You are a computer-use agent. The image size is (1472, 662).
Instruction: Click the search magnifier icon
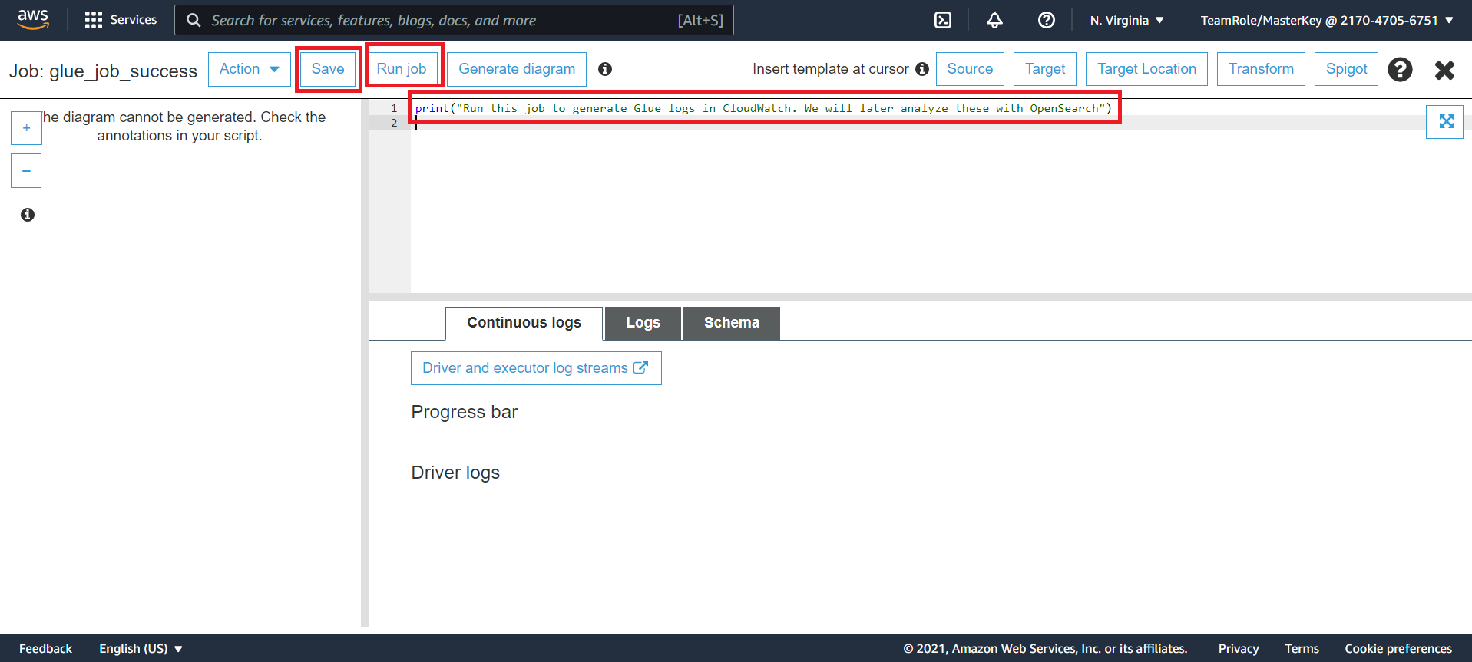[194, 20]
